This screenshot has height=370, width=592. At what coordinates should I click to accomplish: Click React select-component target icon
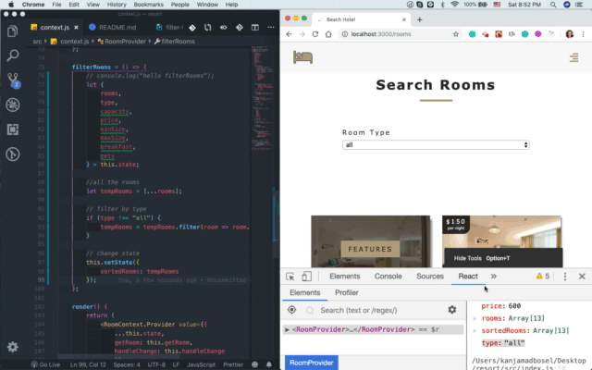coord(292,310)
